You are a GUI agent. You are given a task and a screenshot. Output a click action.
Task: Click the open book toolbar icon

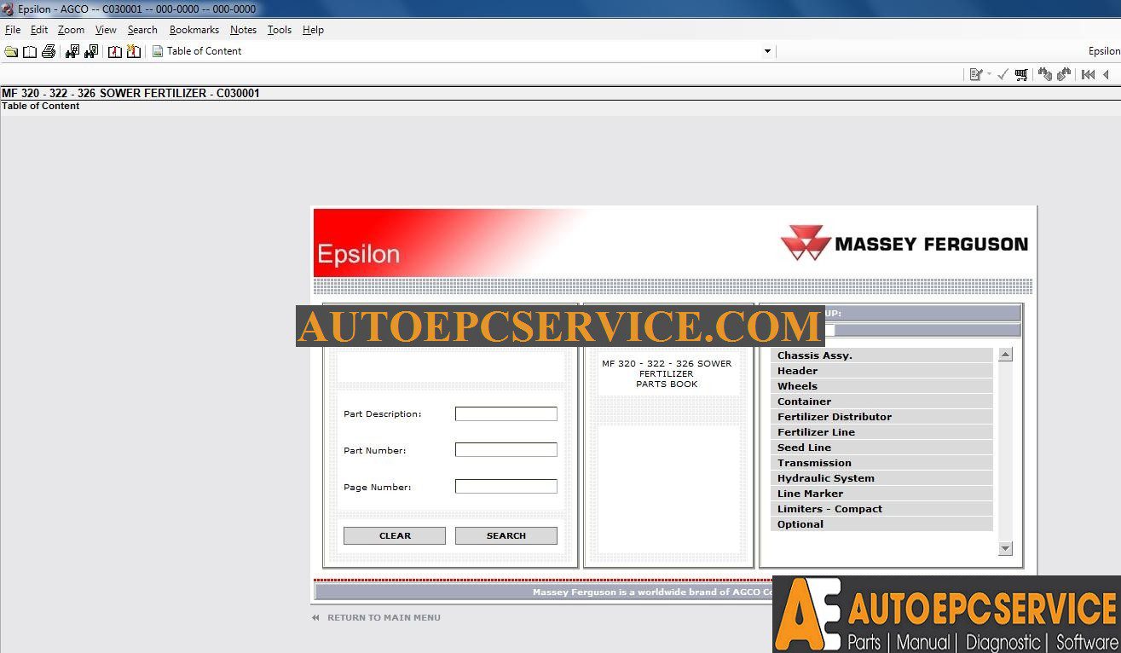point(30,51)
